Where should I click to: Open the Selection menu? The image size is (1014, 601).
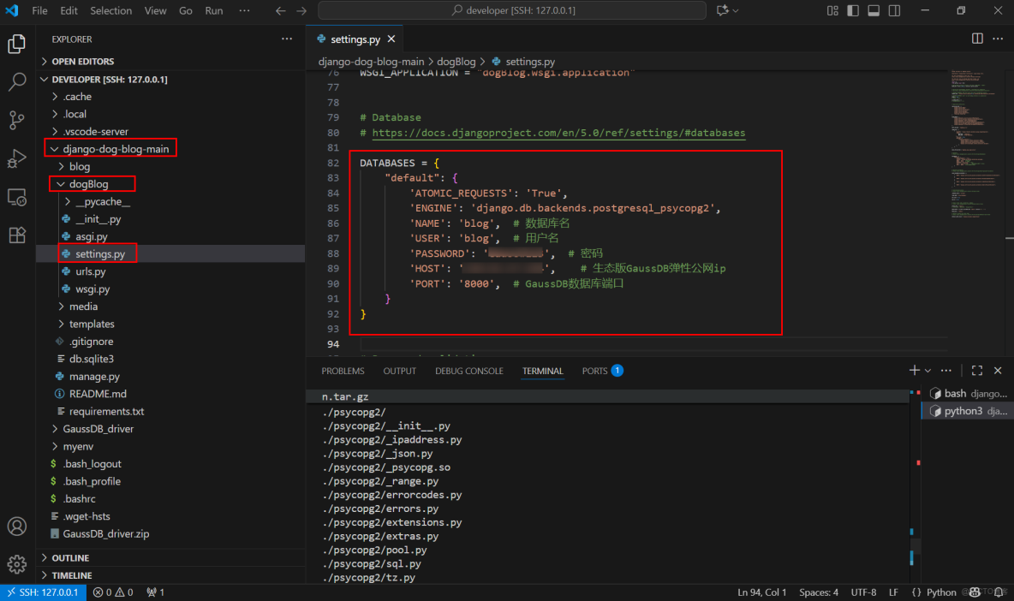(x=111, y=11)
